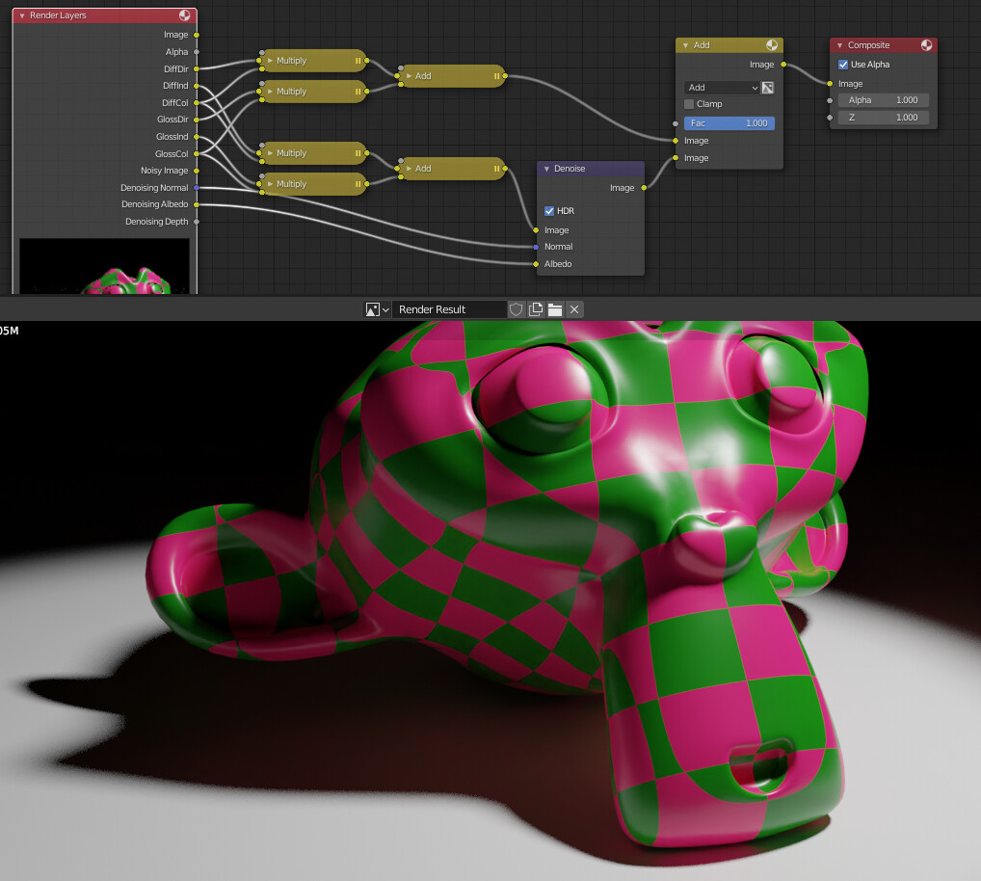Expand the fourth Multiply node

(270, 184)
